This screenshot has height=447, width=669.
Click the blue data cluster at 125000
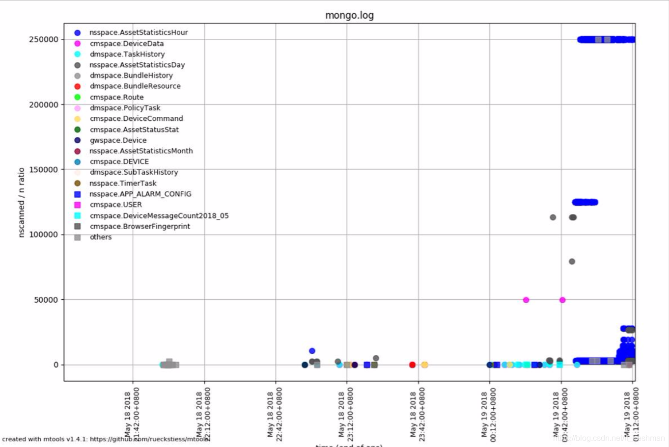585,202
